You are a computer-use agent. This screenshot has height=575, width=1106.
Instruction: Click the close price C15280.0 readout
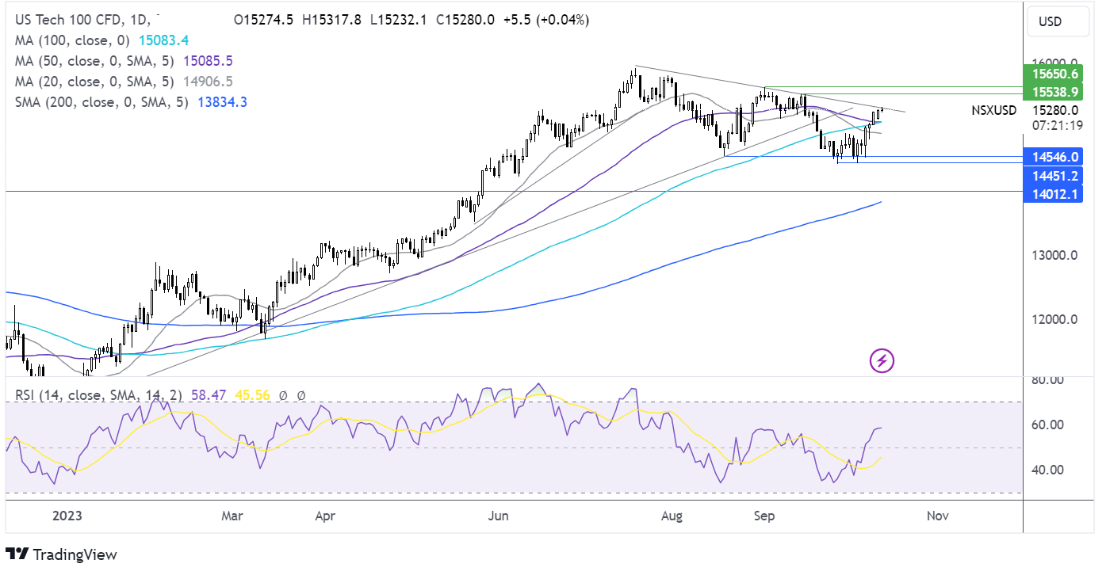point(466,19)
